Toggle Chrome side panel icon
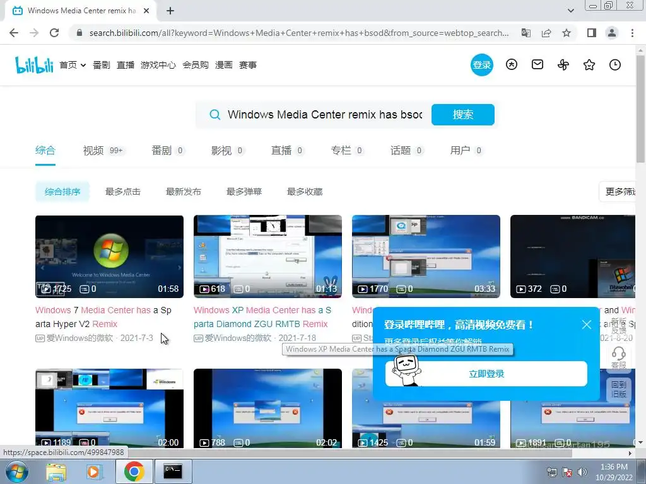Viewport: 646px width, 484px height. coord(592,33)
